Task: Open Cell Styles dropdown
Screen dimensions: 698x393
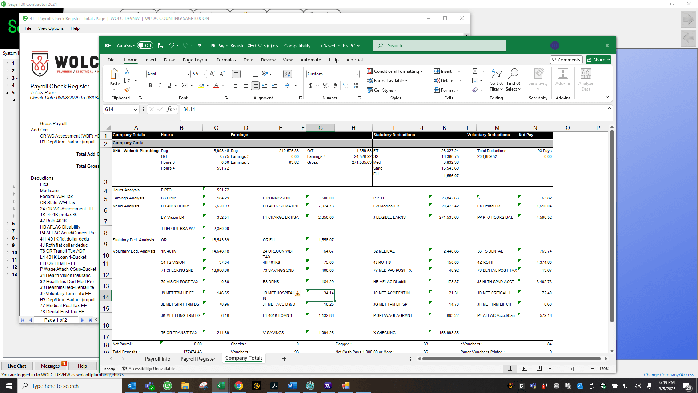Action: [x=382, y=90]
